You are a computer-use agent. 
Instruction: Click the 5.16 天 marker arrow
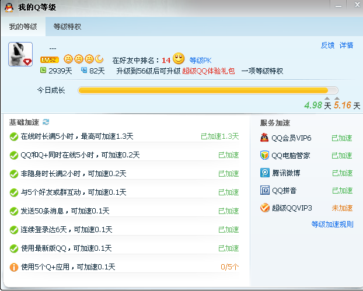tap(337, 99)
